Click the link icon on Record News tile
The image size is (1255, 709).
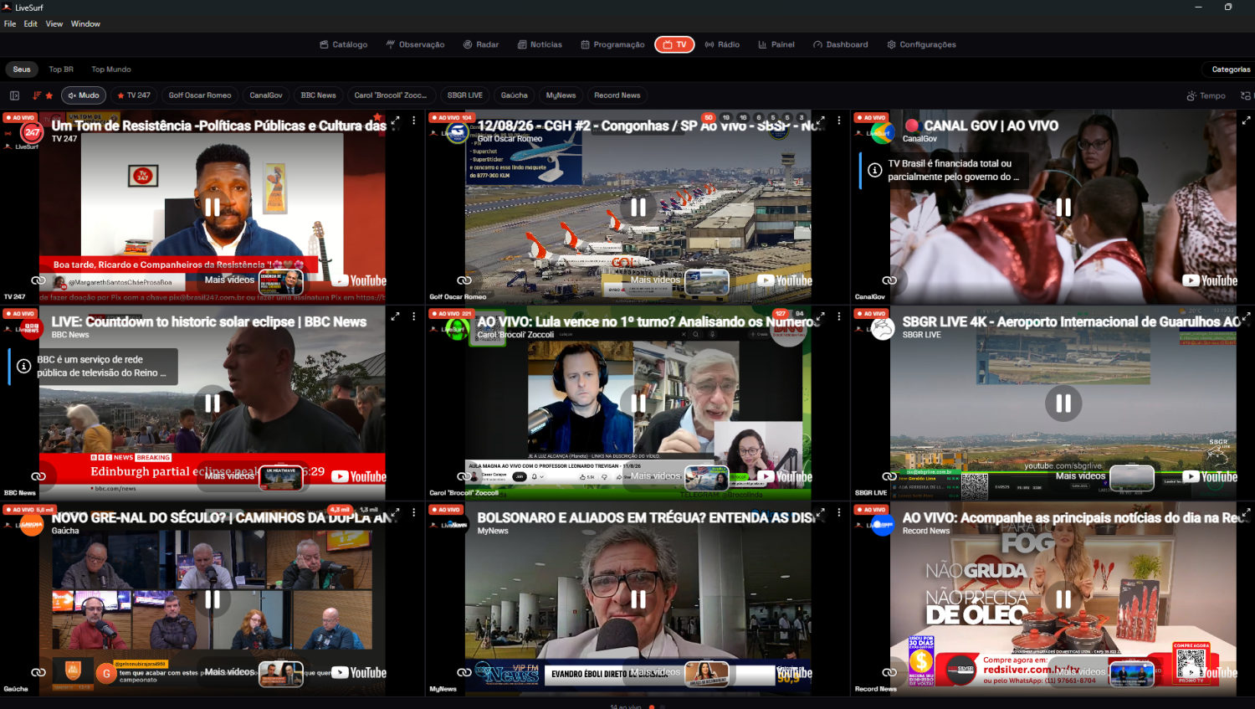889,672
